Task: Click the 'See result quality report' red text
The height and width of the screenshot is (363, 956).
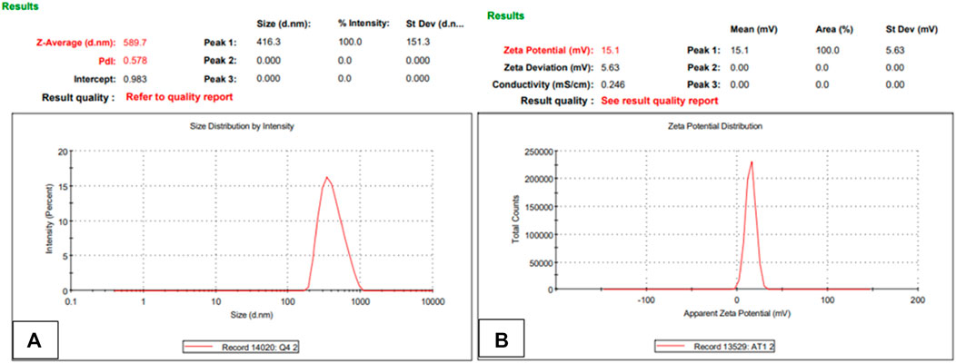Action: click(660, 101)
